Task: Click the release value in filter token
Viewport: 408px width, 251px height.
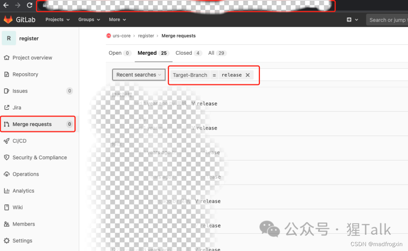Action: coord(232,75)
